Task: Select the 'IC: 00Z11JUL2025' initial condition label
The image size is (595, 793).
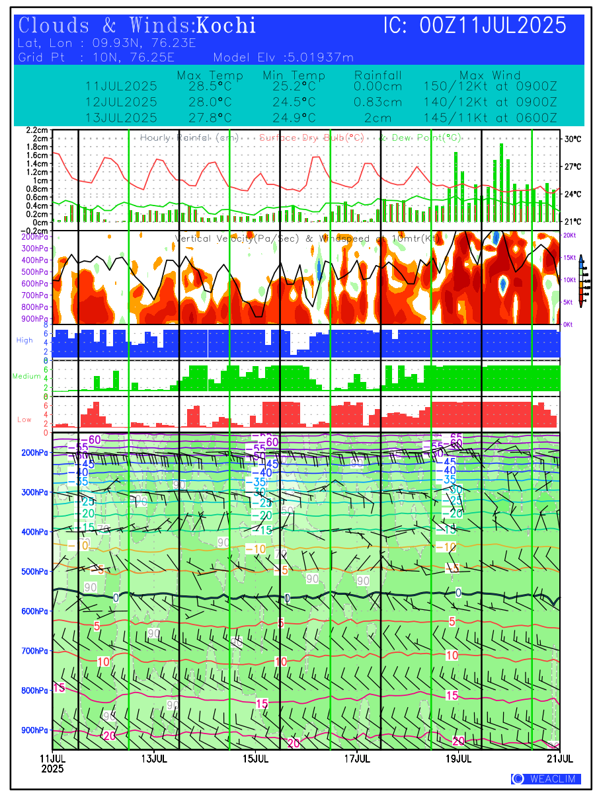Action: [x=475, y=26]
